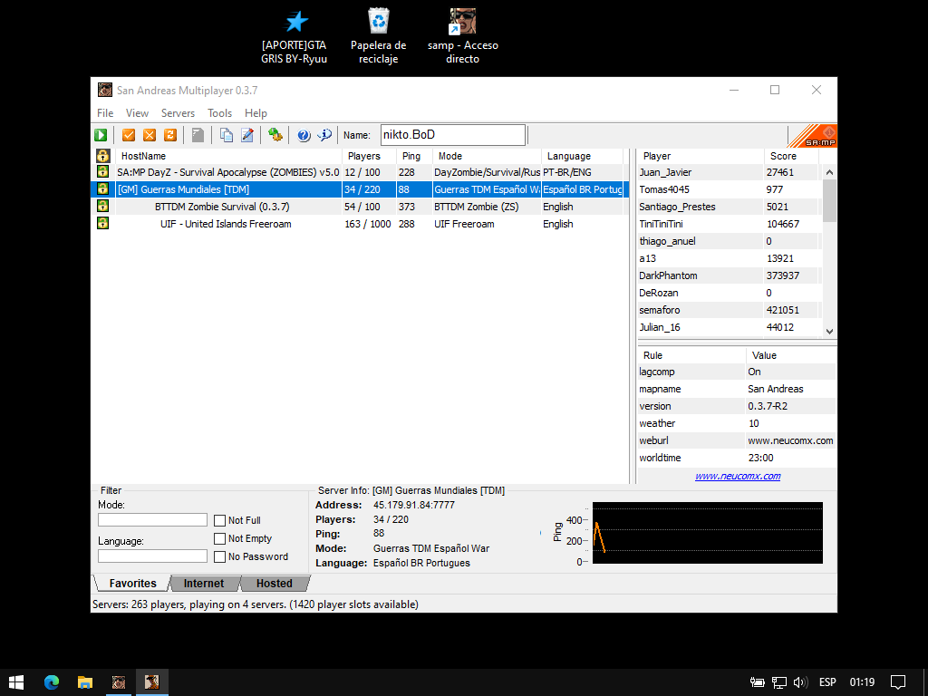Click the blue Help question mark icon
Viewport: 928px width, 696px height.
(304, 135)
